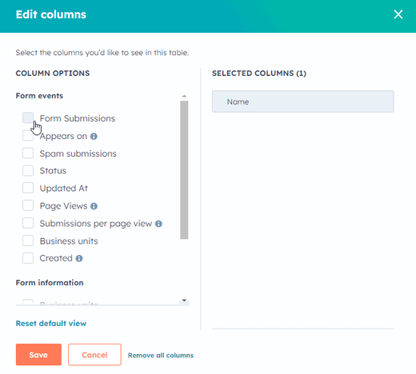This screenshot has width=416, height=374.
Task: Select the Updated At checkbox
Action: (x=28, y=188)
